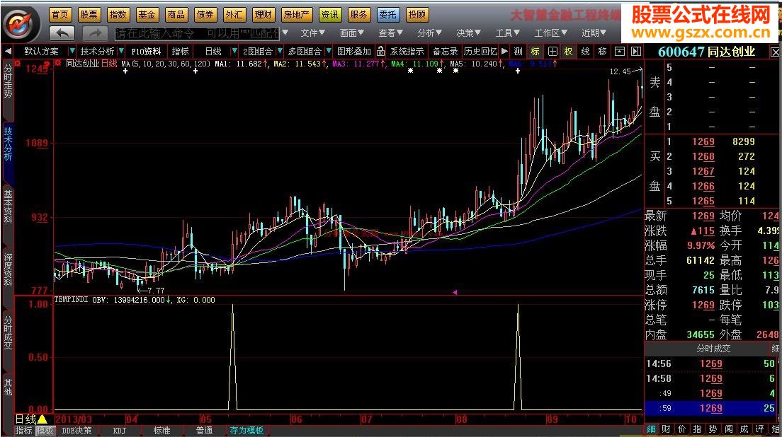Switch to the 测 measure mode
The height and width of the screenshot is (437, 782).
(518, 51)
